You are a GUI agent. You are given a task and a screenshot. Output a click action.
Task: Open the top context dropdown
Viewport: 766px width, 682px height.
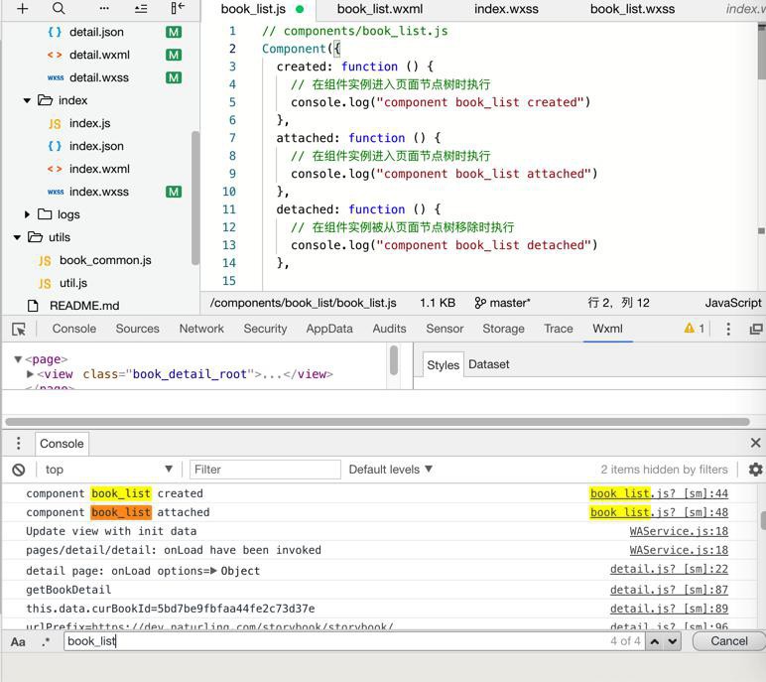coord(108,470)
